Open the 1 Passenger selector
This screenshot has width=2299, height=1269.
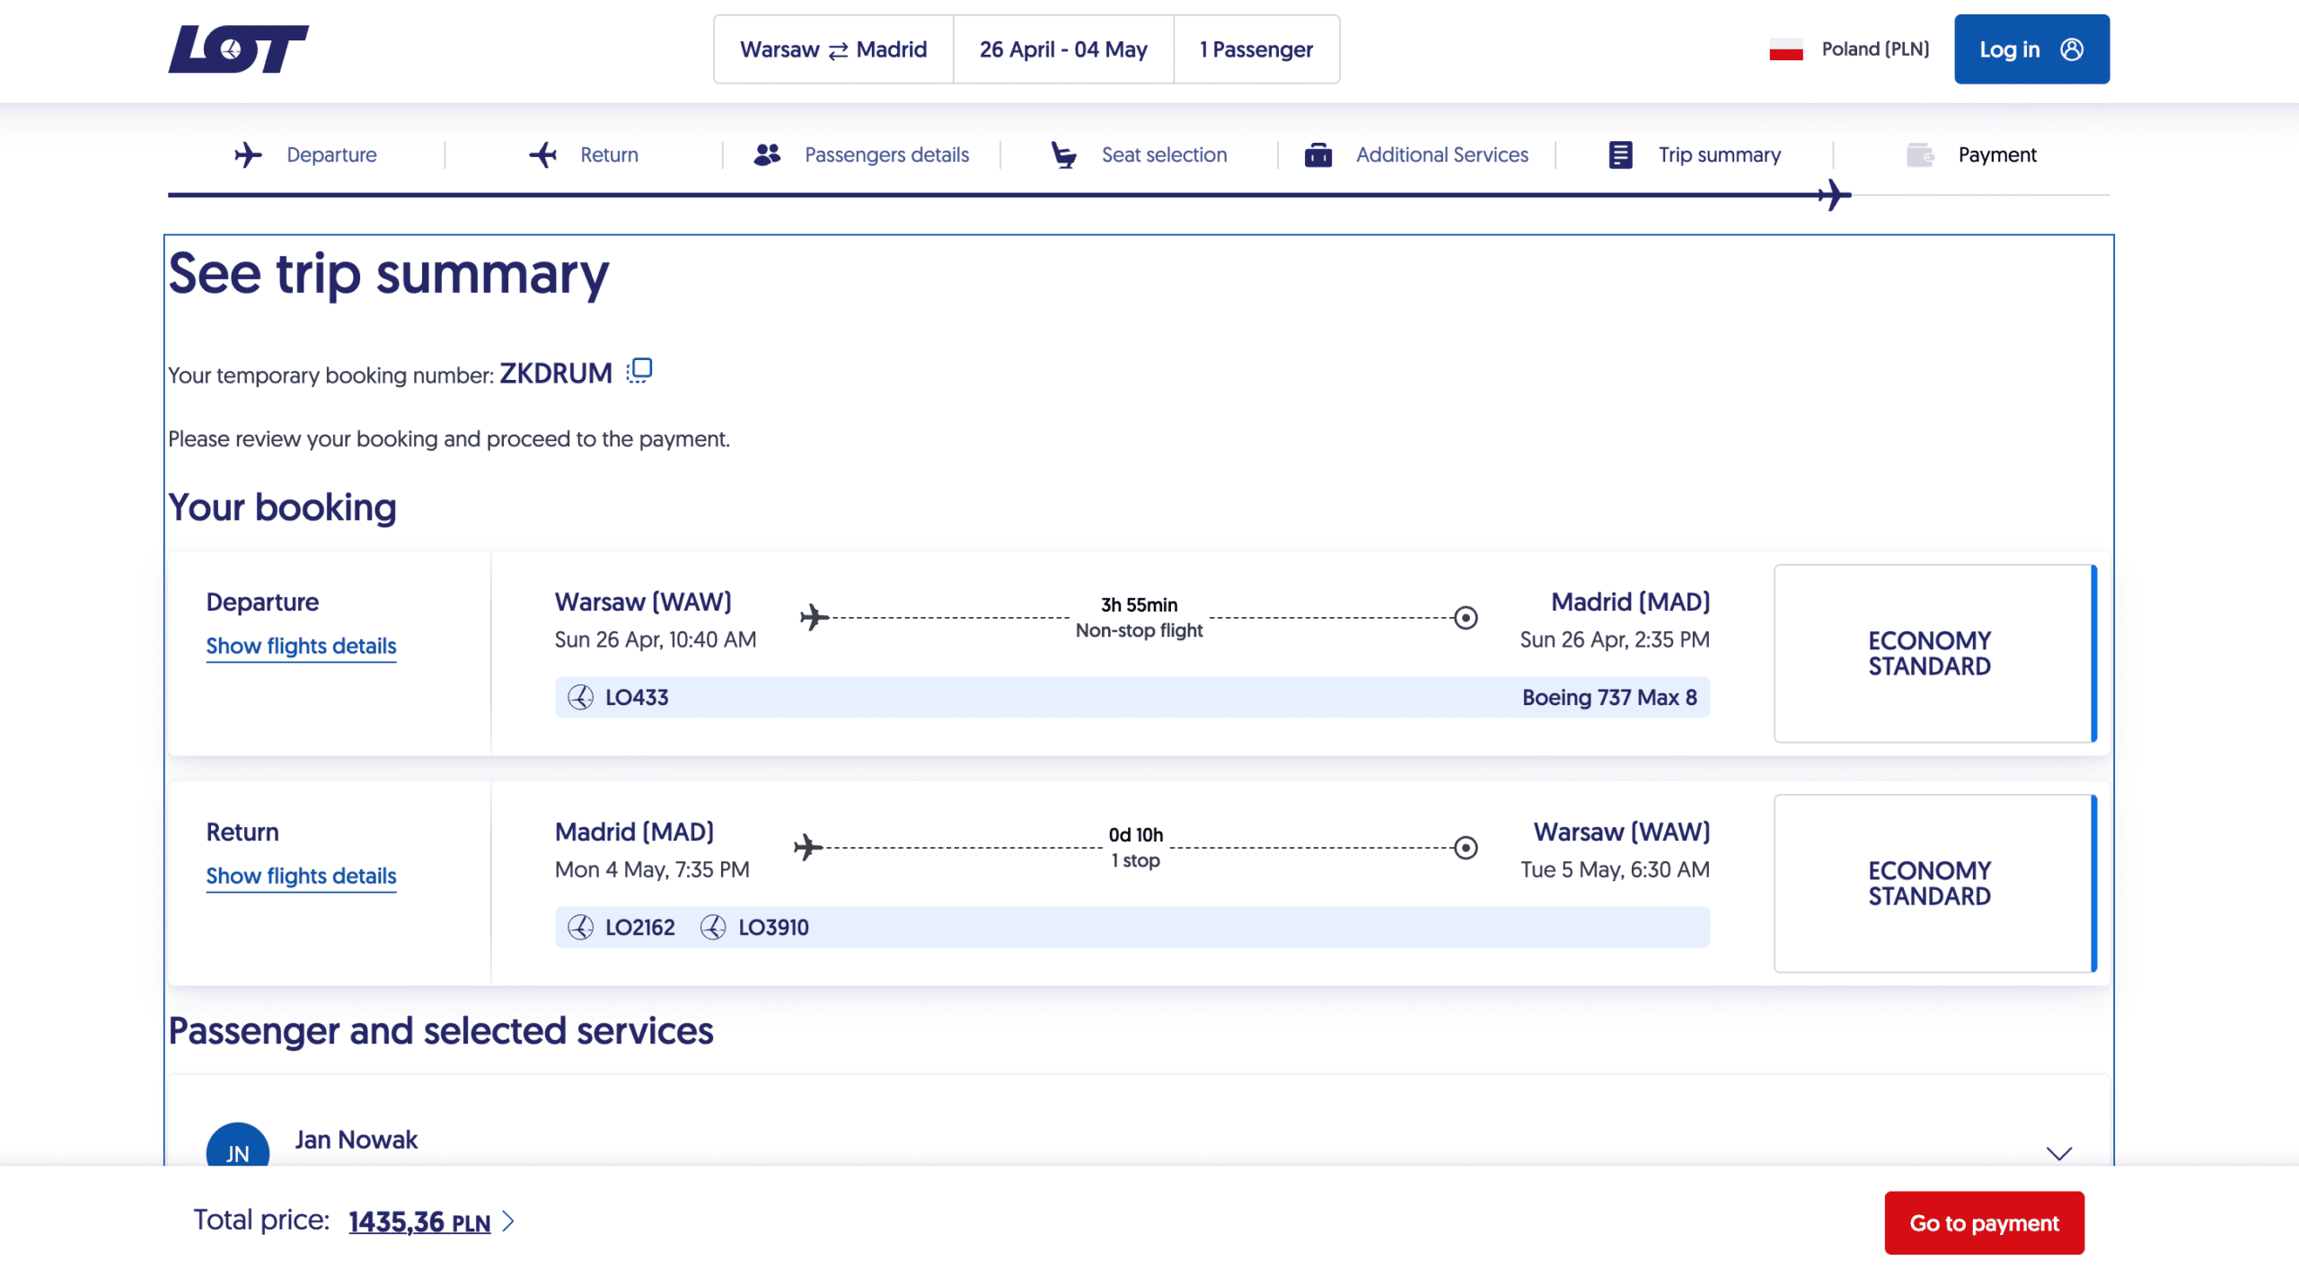pos(1255,49)
